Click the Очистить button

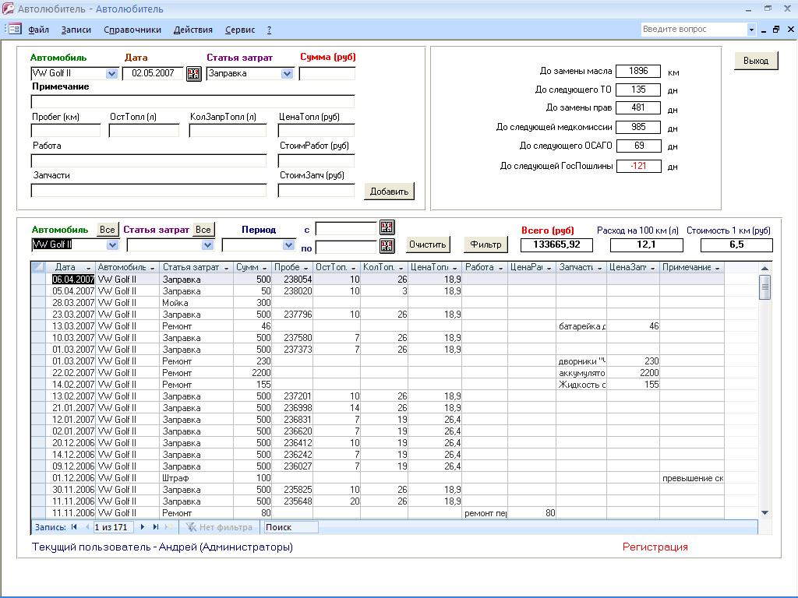tap(428, 244)
